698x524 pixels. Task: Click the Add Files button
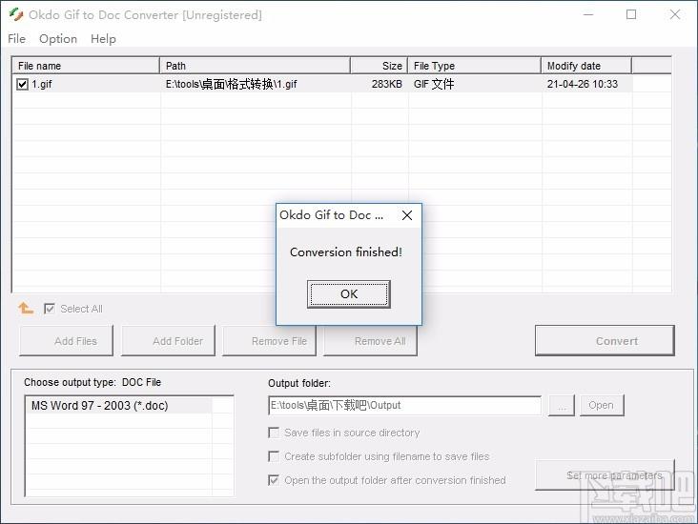(x=67, y=341)
